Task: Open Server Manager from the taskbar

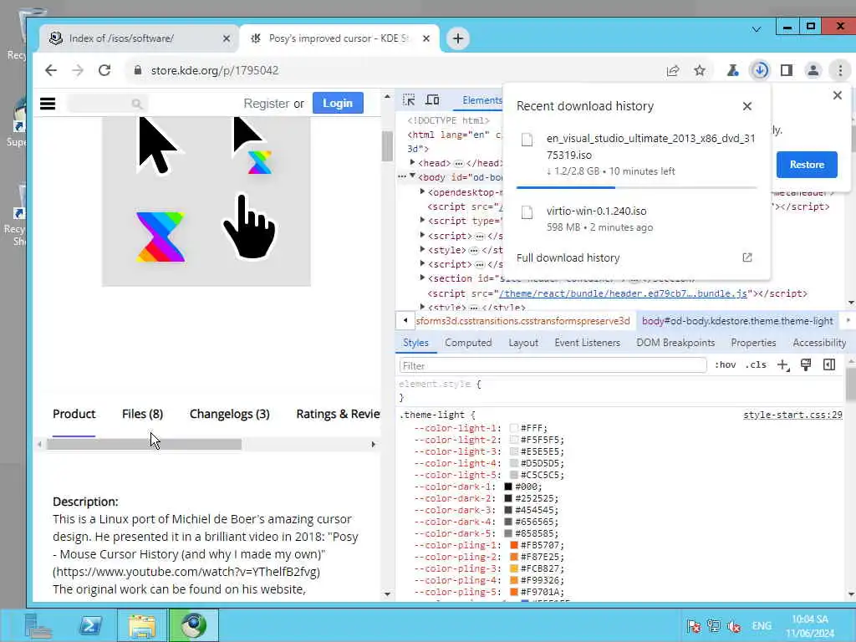Action: tap(38, 625)
